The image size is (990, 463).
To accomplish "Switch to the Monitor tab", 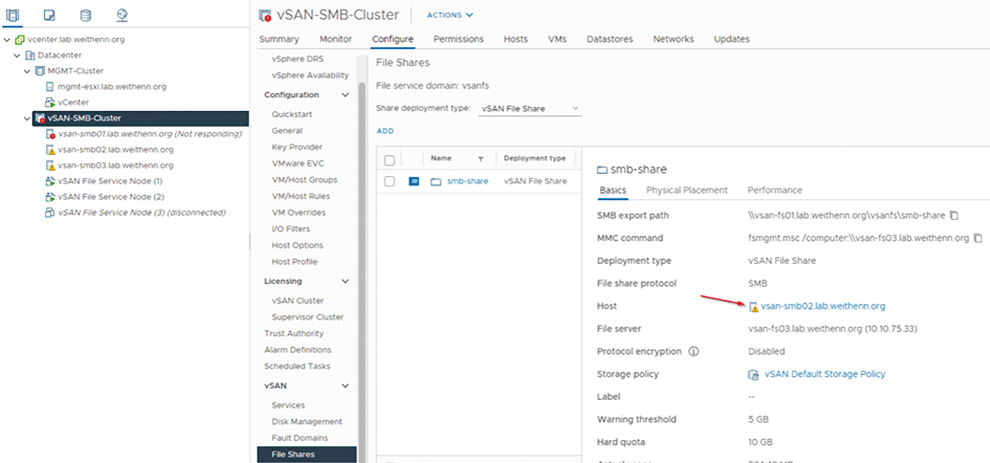I will (x=335, y=39).
